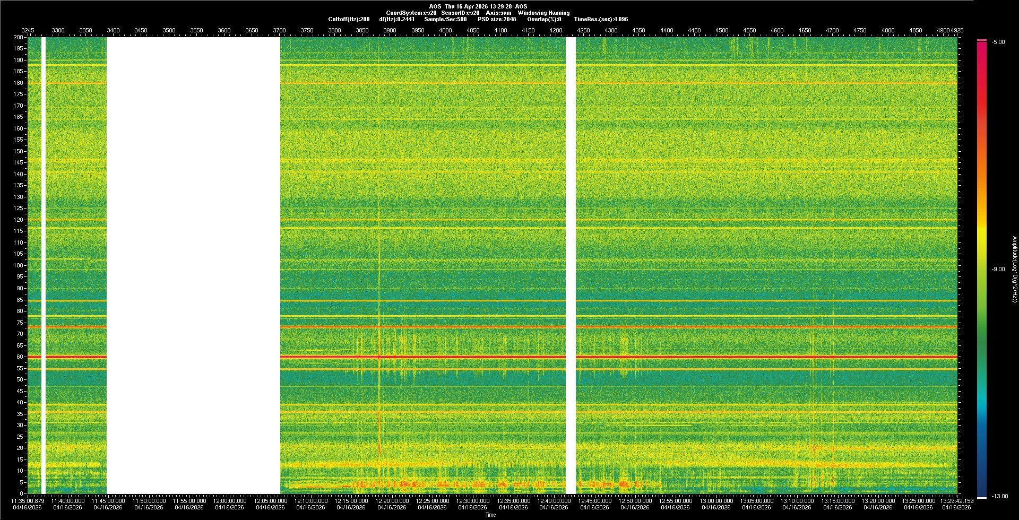Click the red top of the amplitude colorbar

point(981,48)
